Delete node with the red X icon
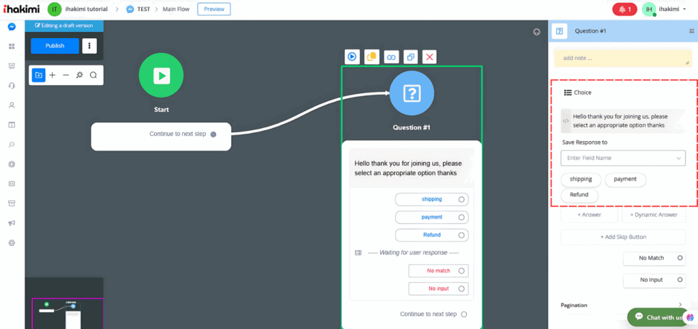698x329 pixels. pos(429,57)
